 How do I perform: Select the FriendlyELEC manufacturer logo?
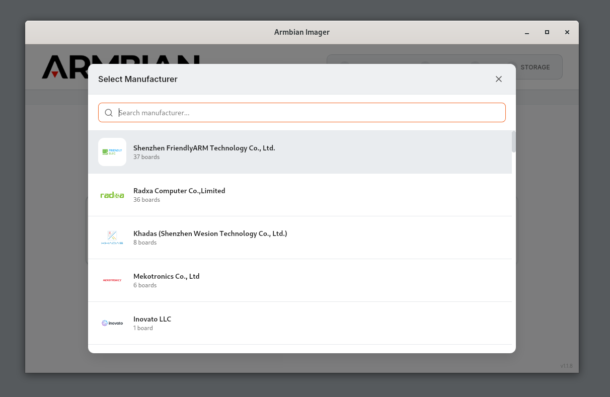pyautogui.click(x=112, y=151)
